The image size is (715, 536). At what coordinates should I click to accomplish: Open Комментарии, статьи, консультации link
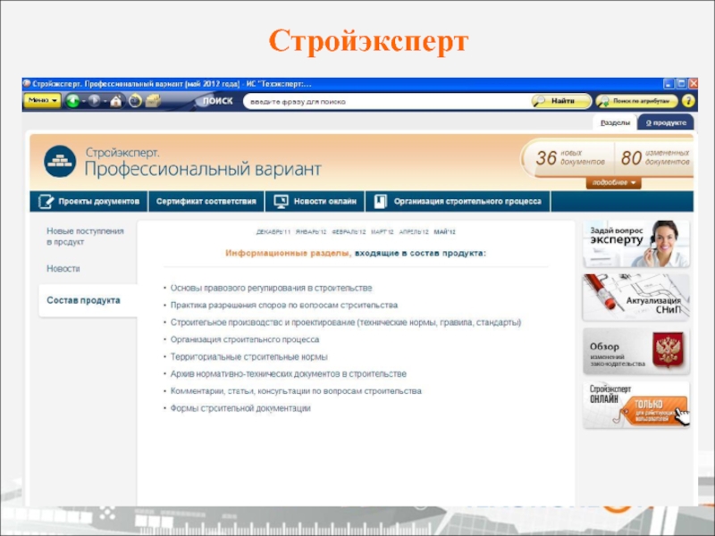(296, 391)
